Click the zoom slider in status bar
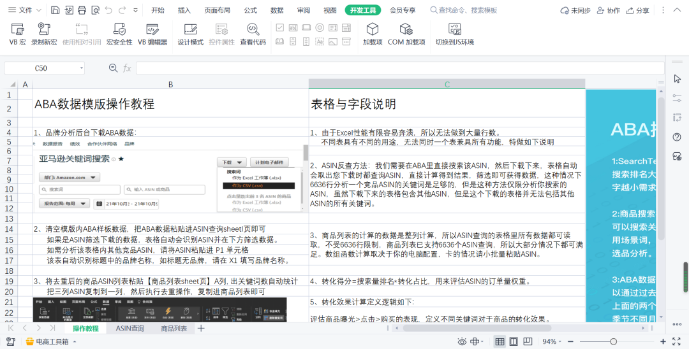The image size is (689, 349). click(612, 341)
